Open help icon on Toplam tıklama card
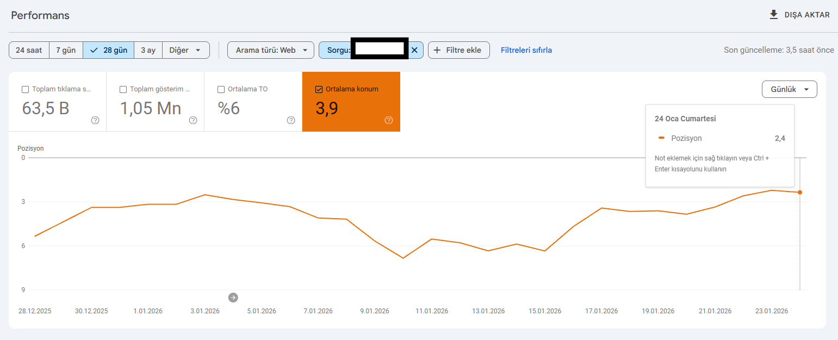This screenshot has width=838, height=340. (95, 120)
